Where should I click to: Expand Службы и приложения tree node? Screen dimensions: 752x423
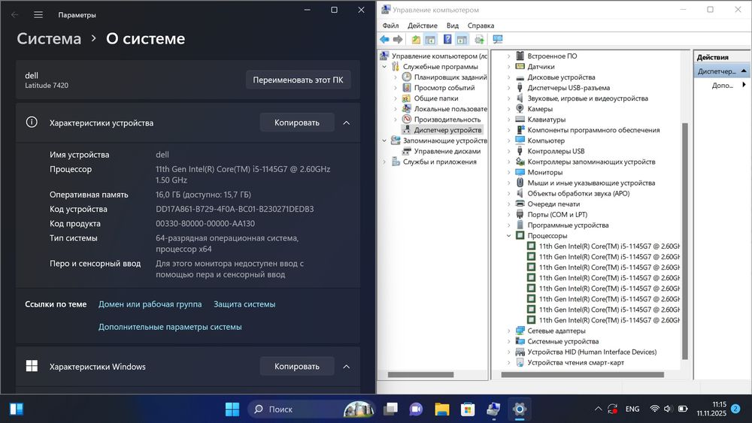pyautogui.click(x=384, y=162)
